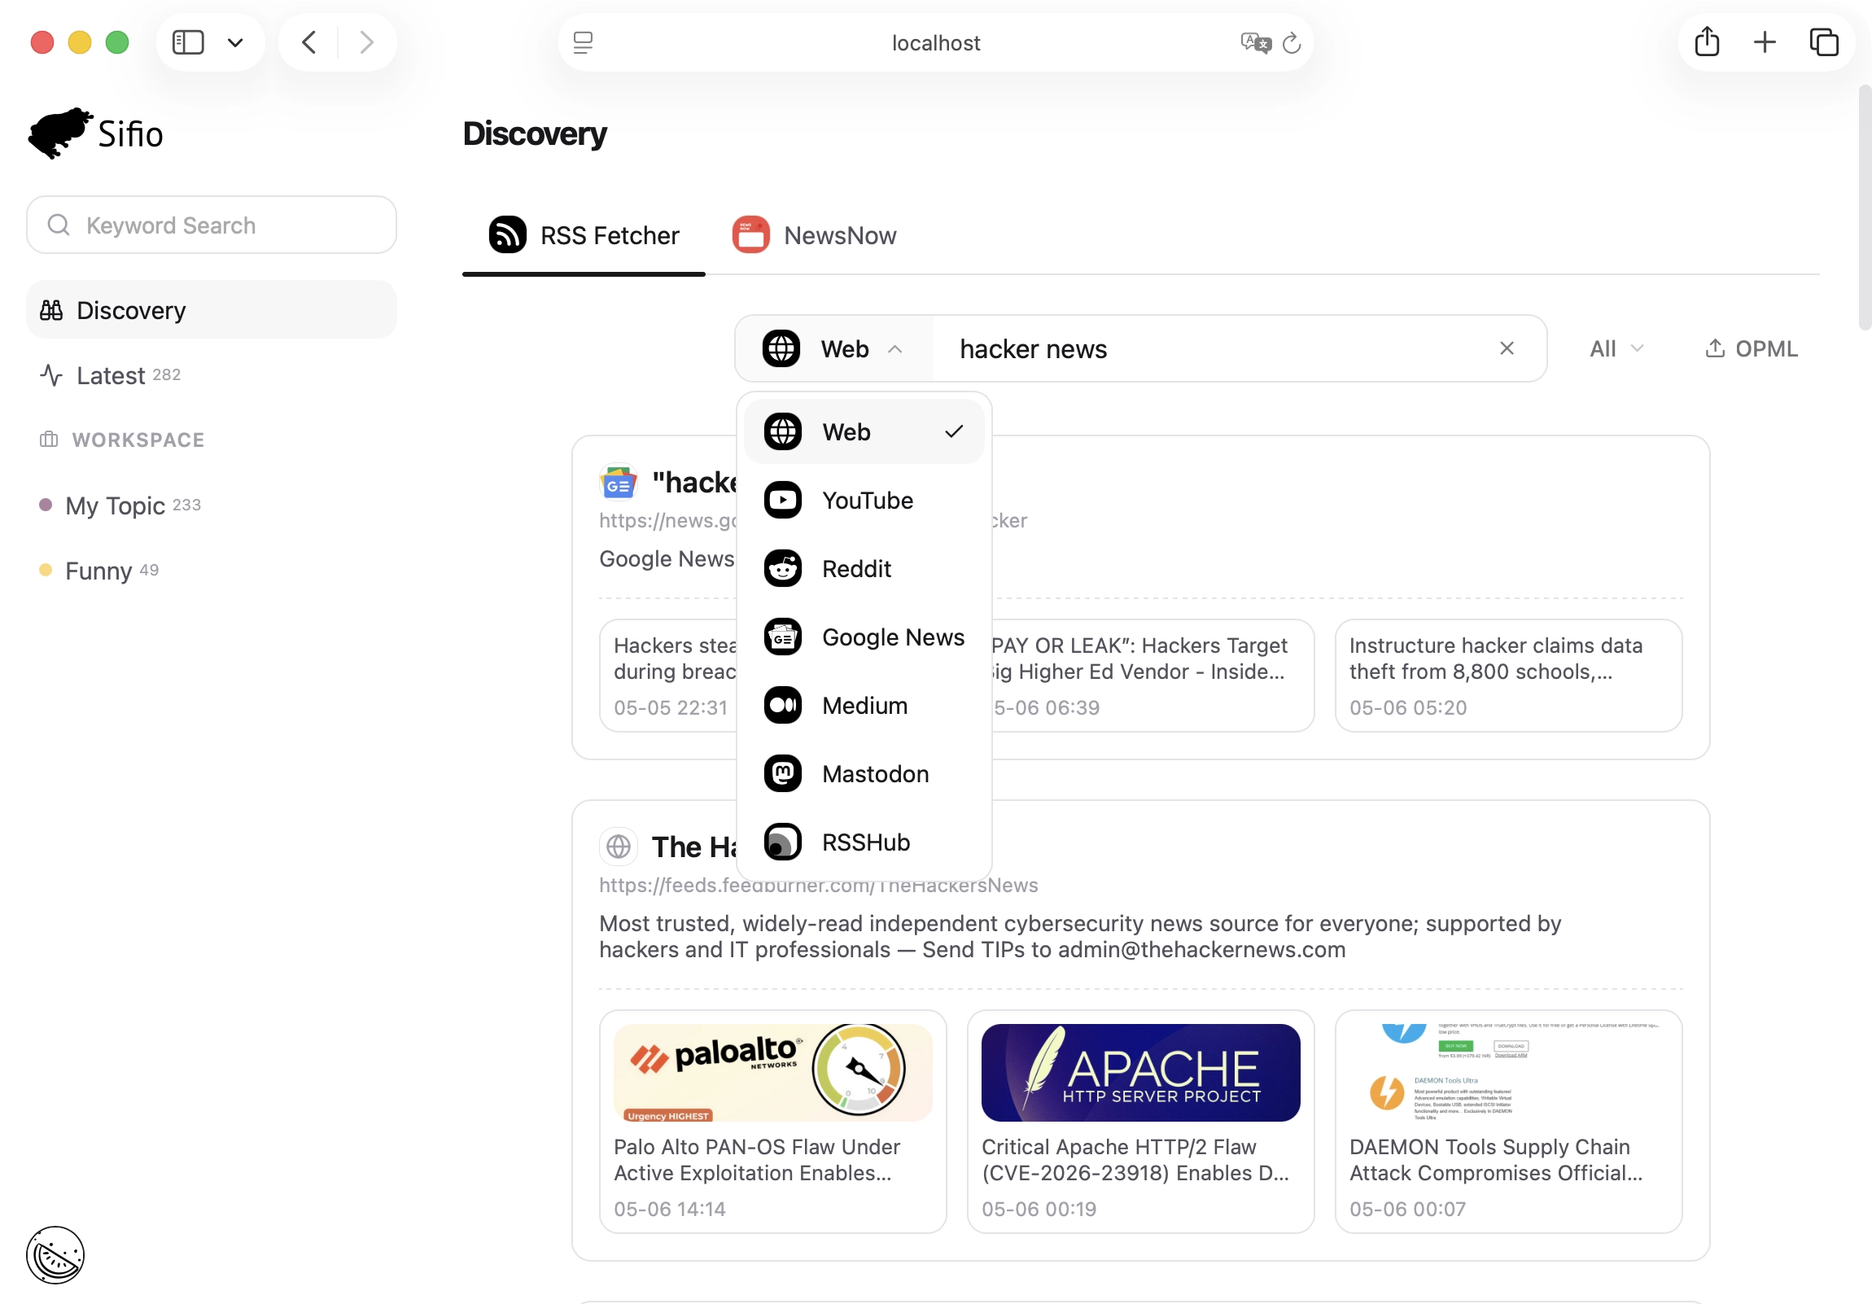Choose YouTube in the source menu
The image size is (1872, 1304).
tap(864, 500)
